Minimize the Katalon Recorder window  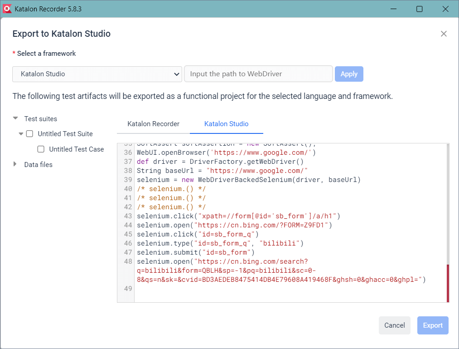(393, 9)
